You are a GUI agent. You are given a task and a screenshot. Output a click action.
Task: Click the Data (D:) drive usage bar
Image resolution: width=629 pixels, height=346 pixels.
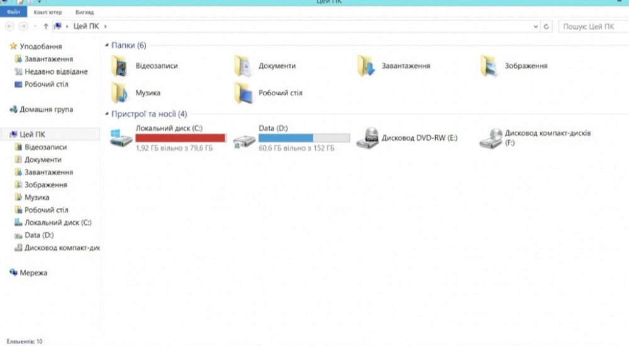coord(304,138)
